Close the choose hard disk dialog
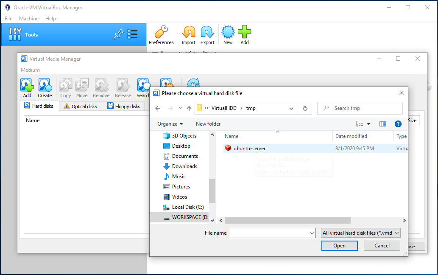 point(402,93)
